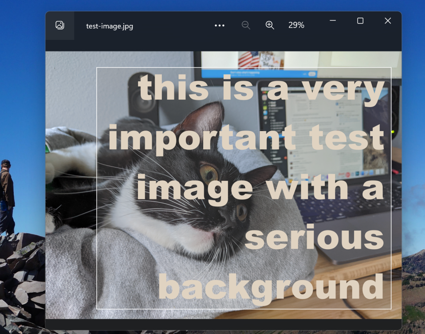The image size is (425, 334).
Task: Click the test-image.jpg filename label
Action: click(x=109, y=26)
